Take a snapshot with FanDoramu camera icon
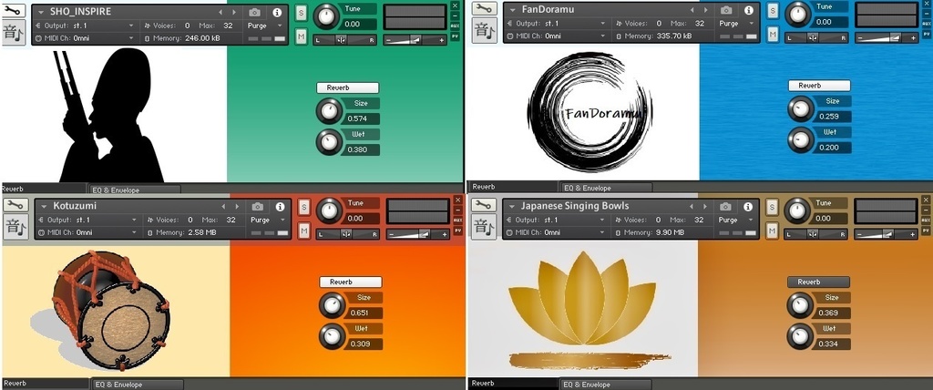Viewport: 933px width, 390px height. [726, 10]
